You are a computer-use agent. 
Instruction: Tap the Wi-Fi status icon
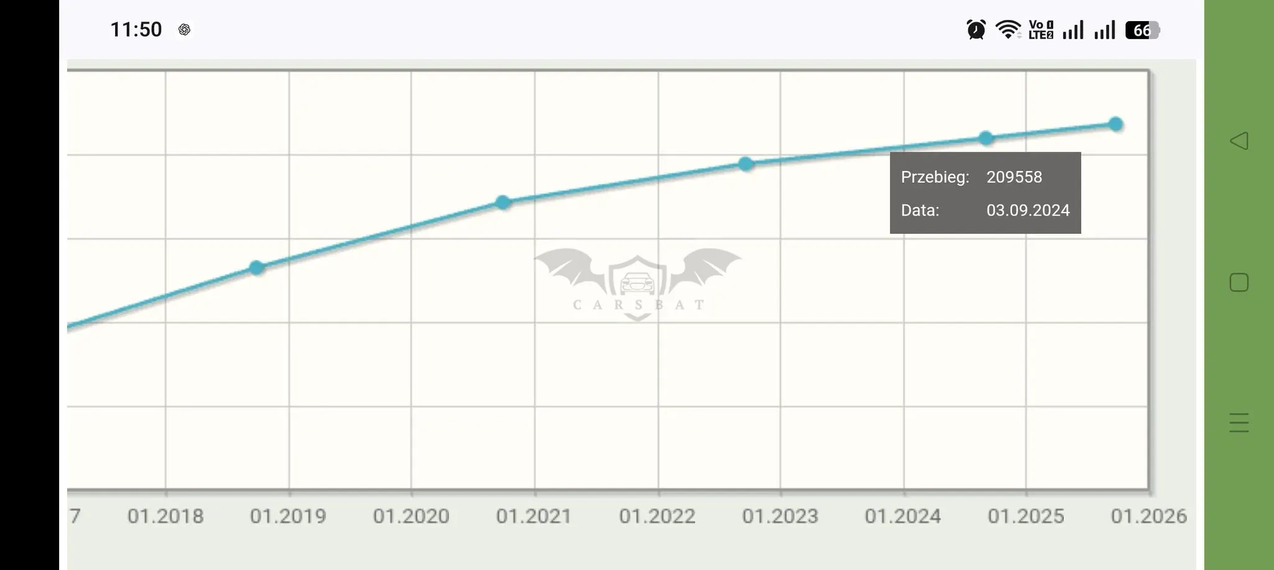pos(1008,29)
